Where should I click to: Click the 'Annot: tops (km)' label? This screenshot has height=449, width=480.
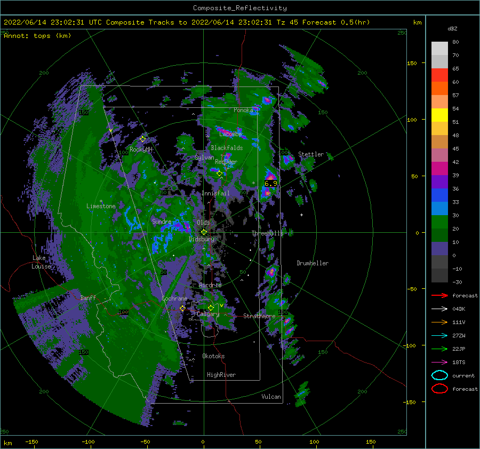click(37, 36)
